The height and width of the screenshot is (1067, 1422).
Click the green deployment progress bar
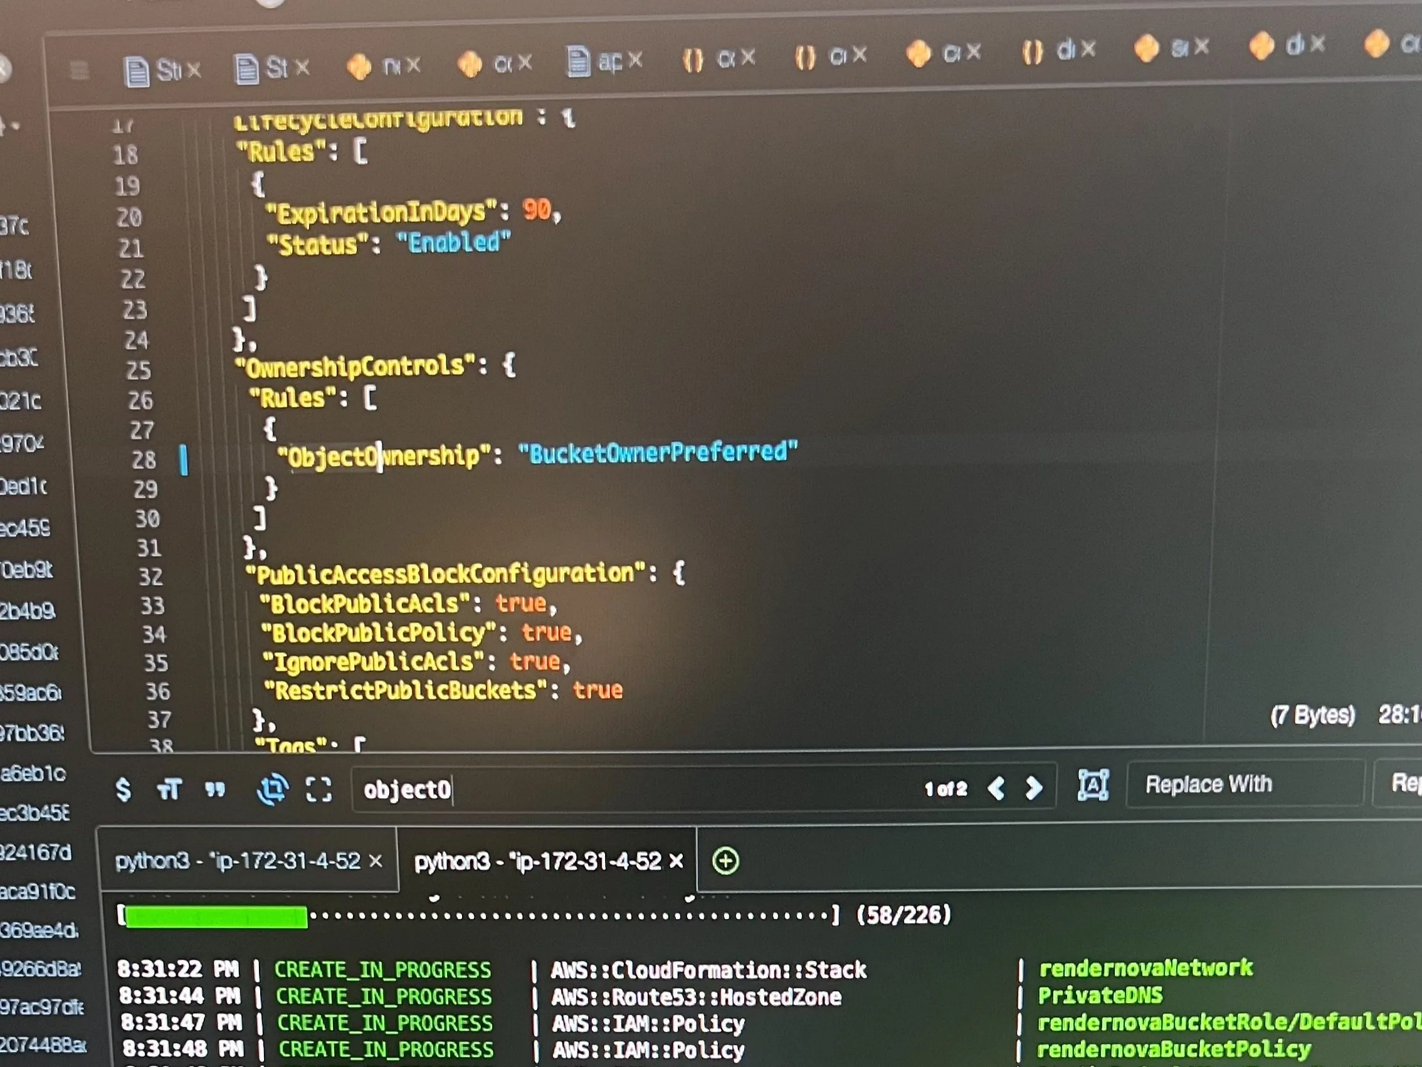pyautogui.click(x=217, y=916)
